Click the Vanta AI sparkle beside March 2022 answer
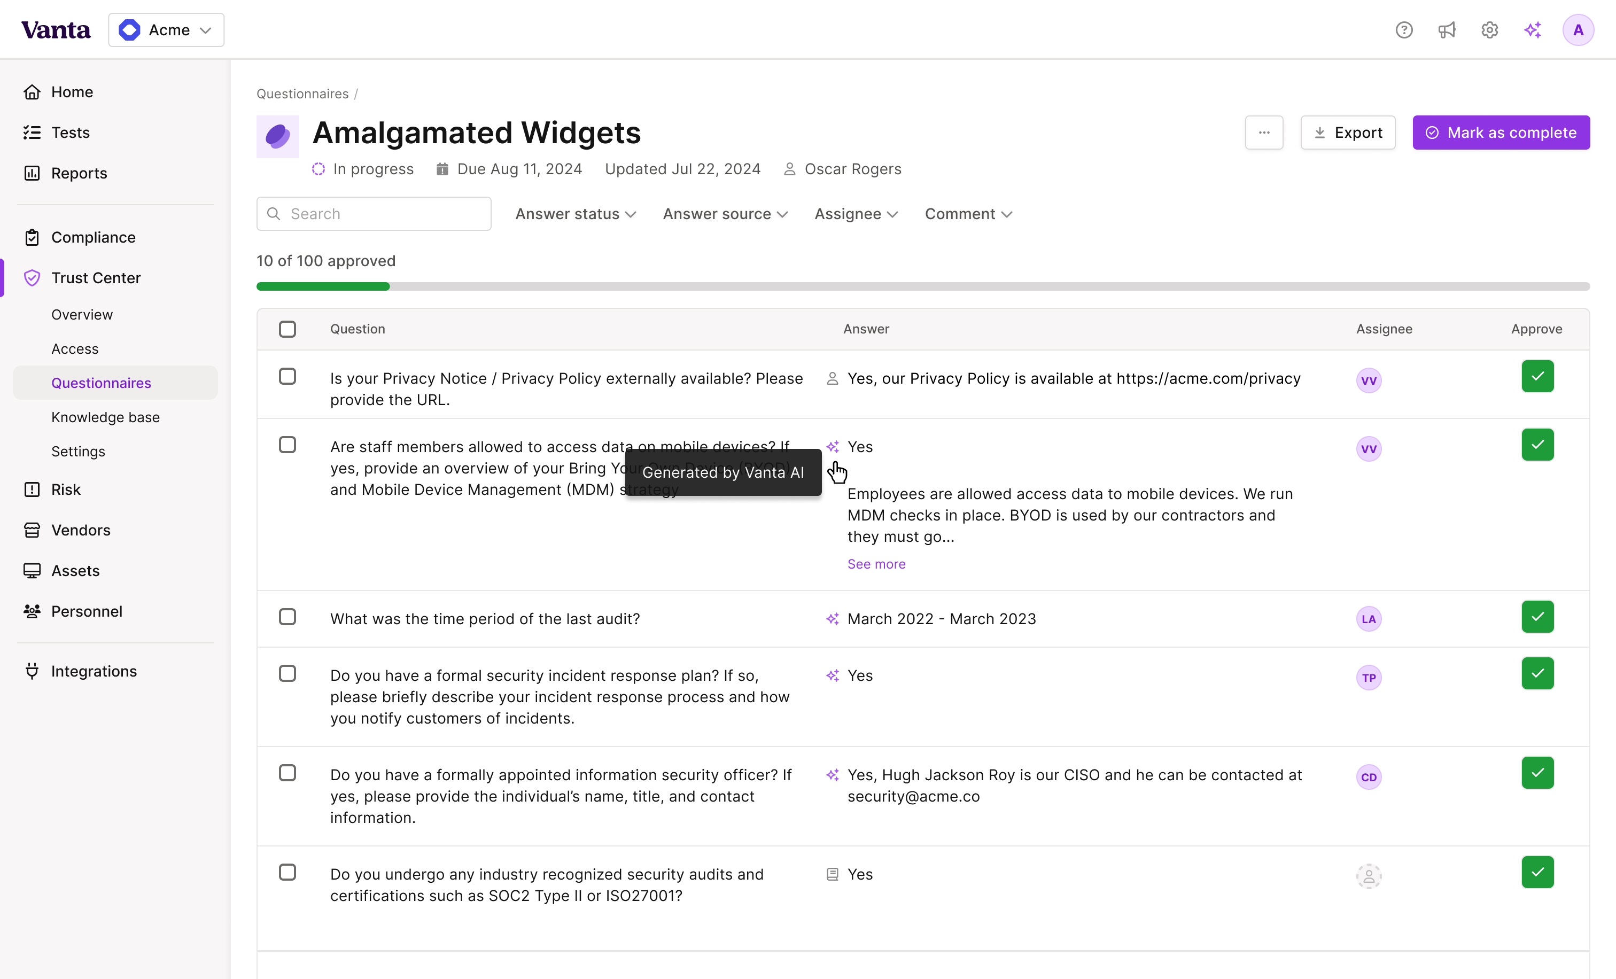Screen dimensions: 1616x979 tap(832, 619)
